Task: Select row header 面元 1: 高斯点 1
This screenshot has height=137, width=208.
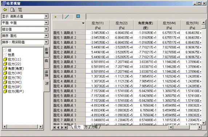Action: [x=69, y=33]
